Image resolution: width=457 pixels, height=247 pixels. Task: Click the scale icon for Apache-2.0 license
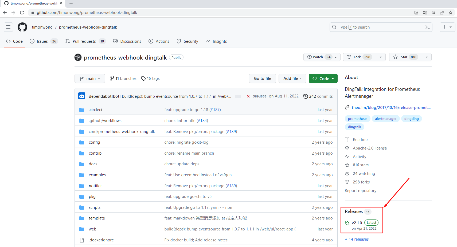coord(347,148)
